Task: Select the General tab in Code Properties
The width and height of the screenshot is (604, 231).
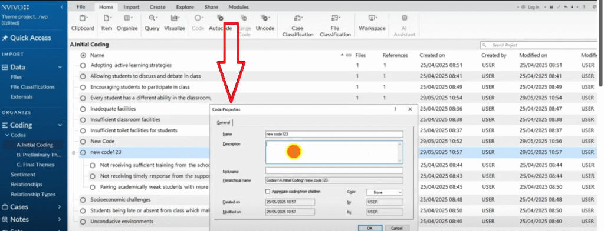Action: coord(224,122)
